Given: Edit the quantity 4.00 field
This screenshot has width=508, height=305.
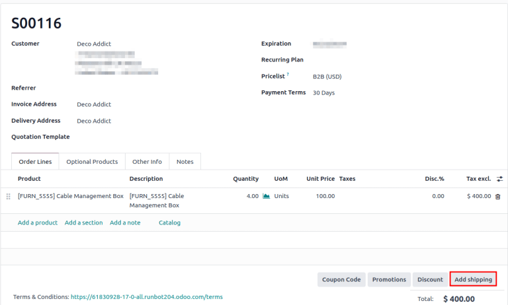Looking at the screenshot, I should [x=249, y=196].
